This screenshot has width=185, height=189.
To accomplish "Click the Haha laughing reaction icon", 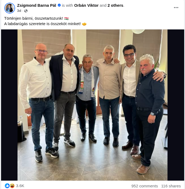I will click(12, 186).
